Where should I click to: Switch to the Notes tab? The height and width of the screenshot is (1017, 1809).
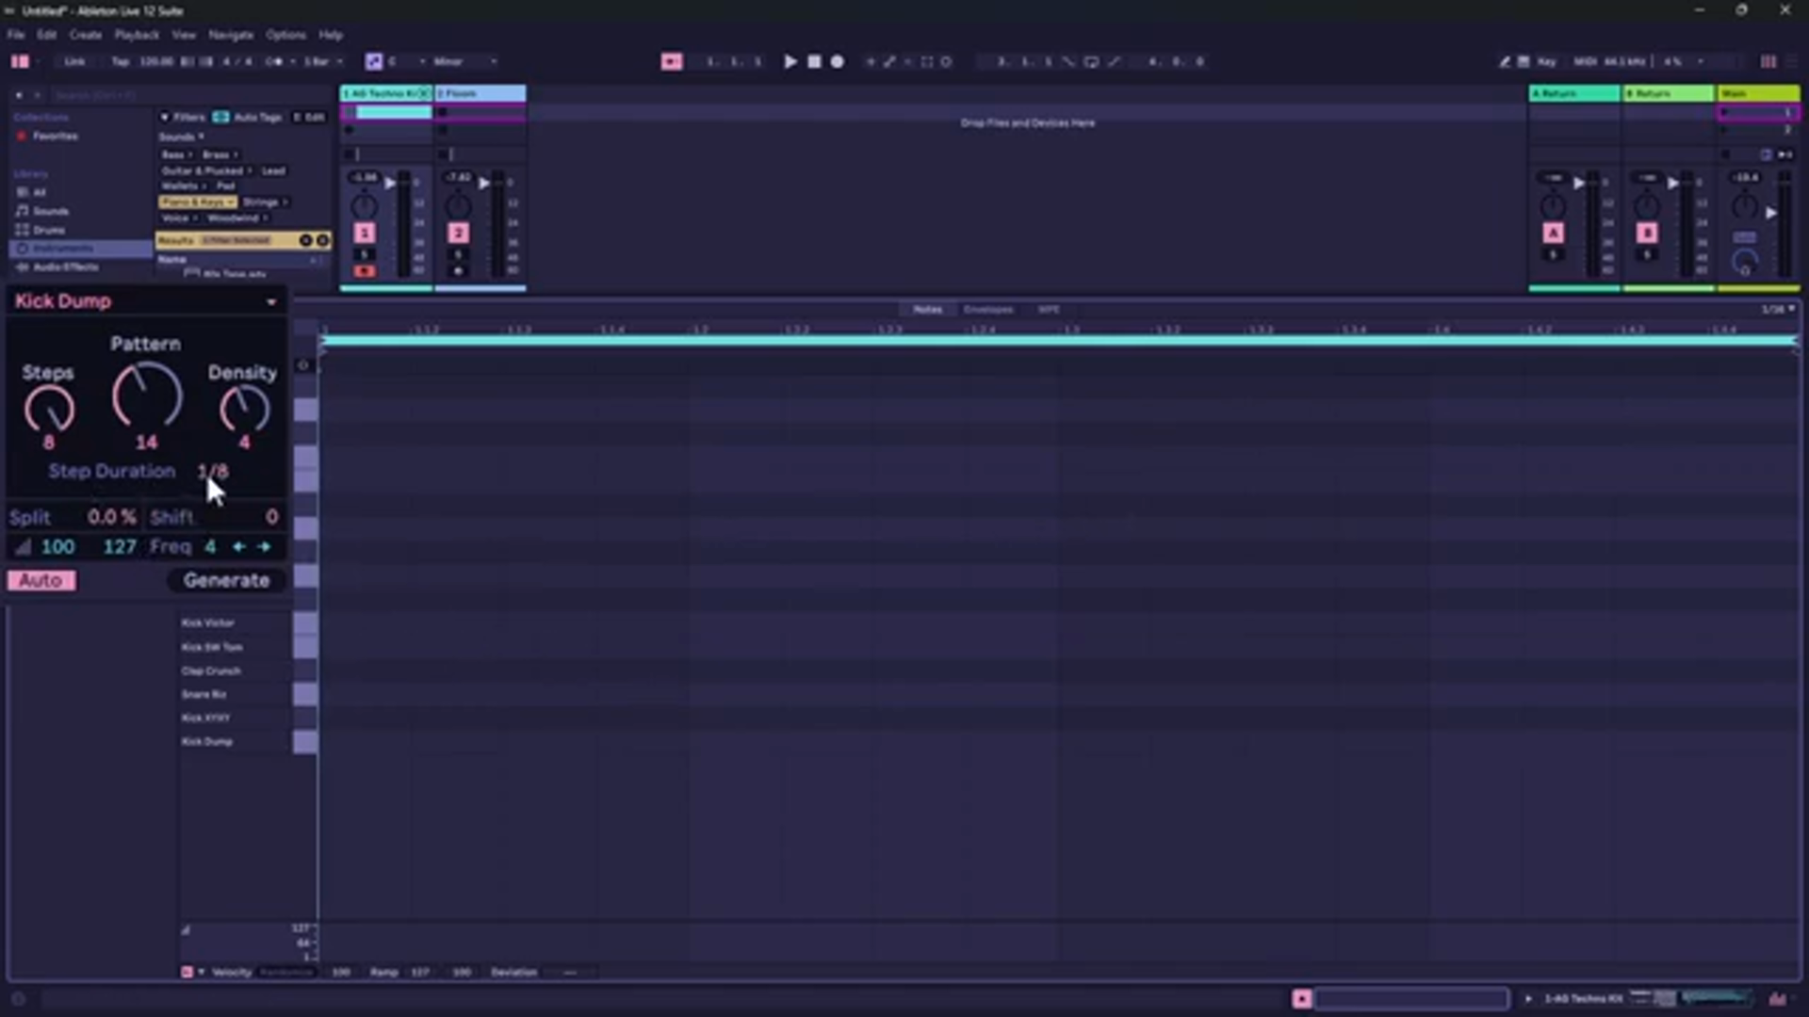click(x=927, y=309)
